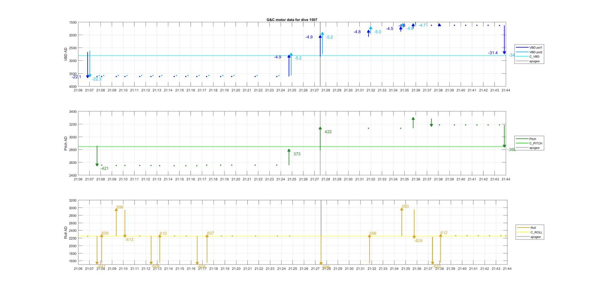Click the "612" roll data label
Image resolution: width=601 pixels, height=297 pixels.
[444, 233]
